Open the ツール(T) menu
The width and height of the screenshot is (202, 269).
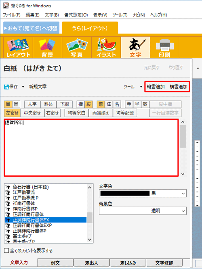tap(120, 15)
